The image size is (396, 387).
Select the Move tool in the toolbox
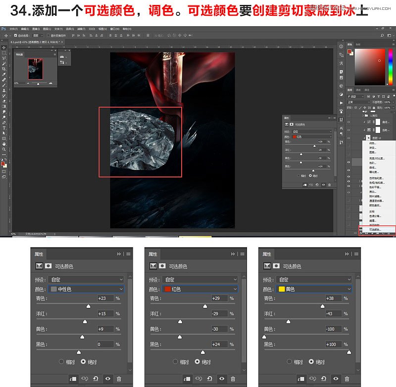tap(4, 47)
